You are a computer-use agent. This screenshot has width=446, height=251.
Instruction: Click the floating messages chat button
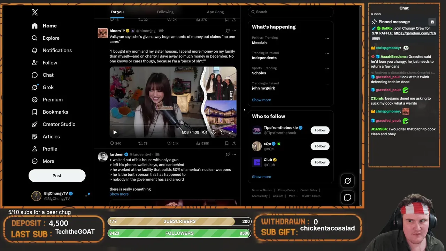[348, 198]
